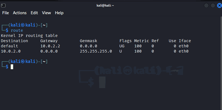Viewport: 222px width, 110px height.
Task: Open the File menu
Action: coord(5,13)
